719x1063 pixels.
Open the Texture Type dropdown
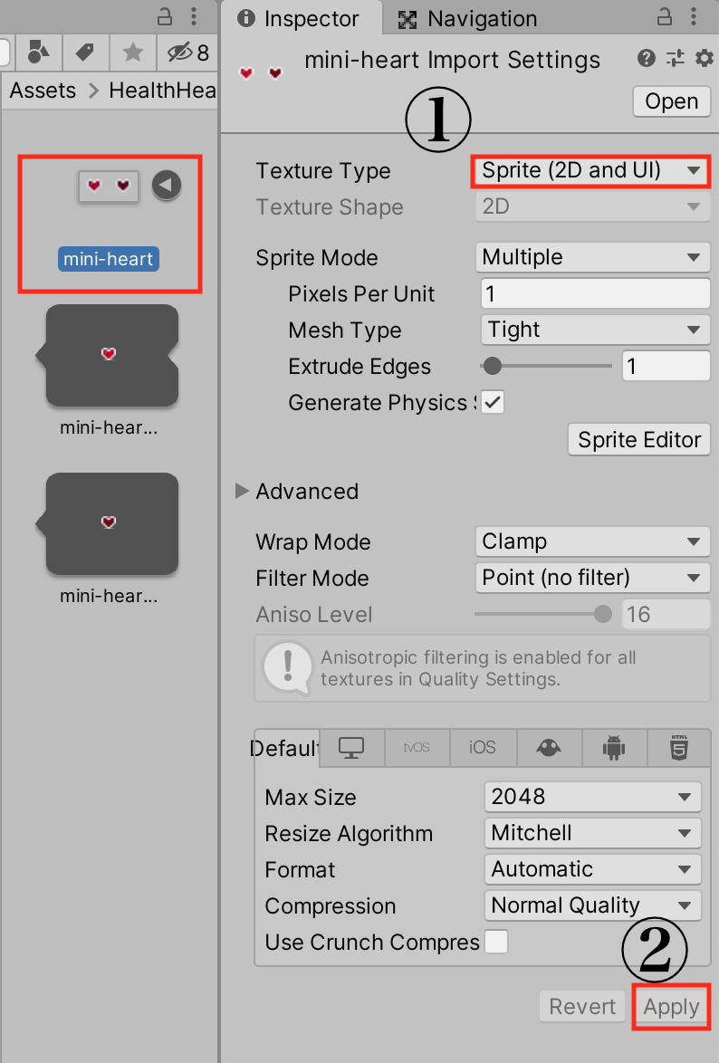590,171
